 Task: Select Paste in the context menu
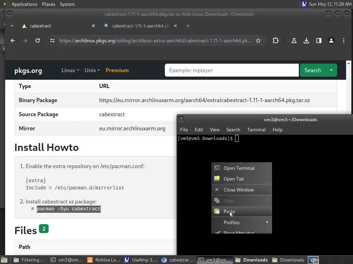pos(242,211)
